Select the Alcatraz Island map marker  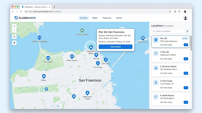[82, 31]
